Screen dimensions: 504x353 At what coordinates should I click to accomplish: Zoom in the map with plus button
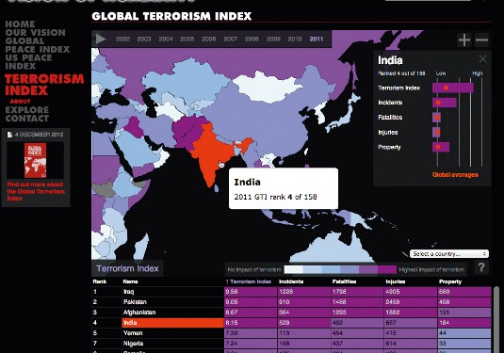[x=464, y=40]
